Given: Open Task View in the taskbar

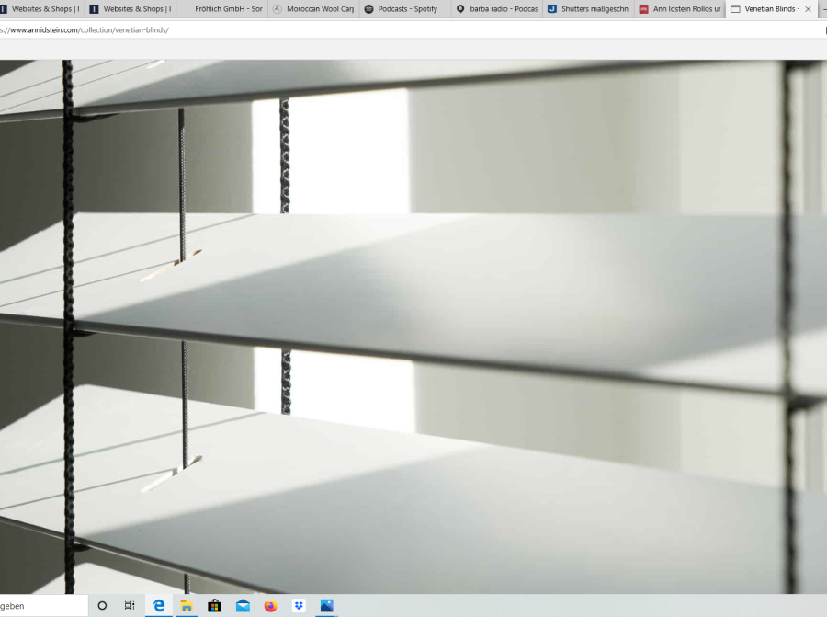Looking at the screenshot, I should click(x=130, y=606).
